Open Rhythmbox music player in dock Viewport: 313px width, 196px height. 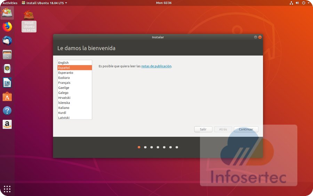(7, 69)
